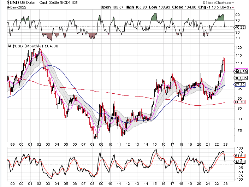The height and width of the screenshot is (187, 249).
Task: Click the High 105.86 value
Action: click(x=146, y=7)
